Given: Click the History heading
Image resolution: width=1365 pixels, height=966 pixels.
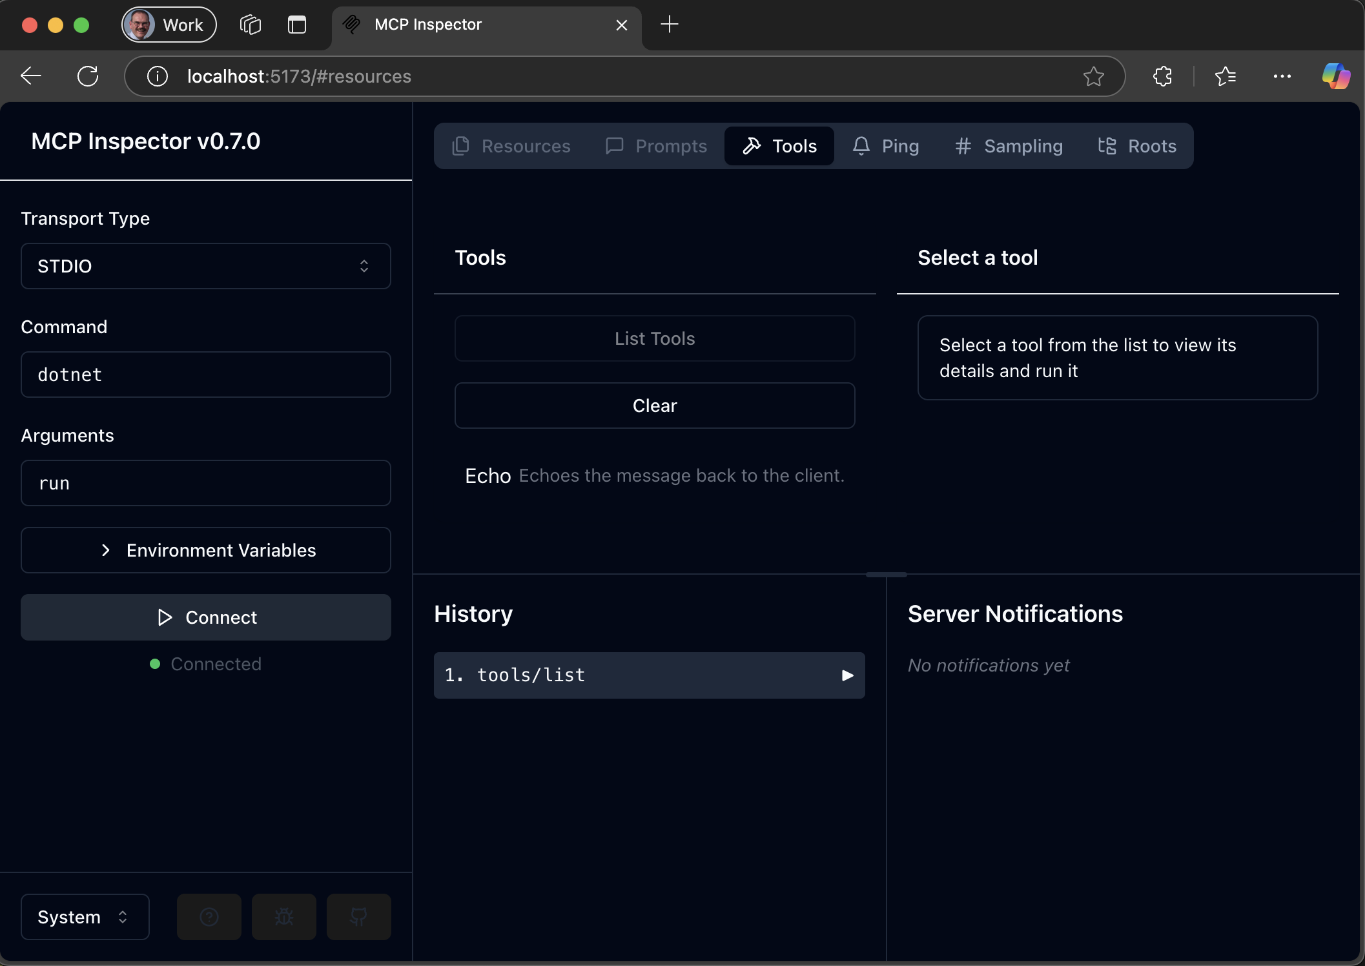Looking at the screenshot, I should pos(473,613).
